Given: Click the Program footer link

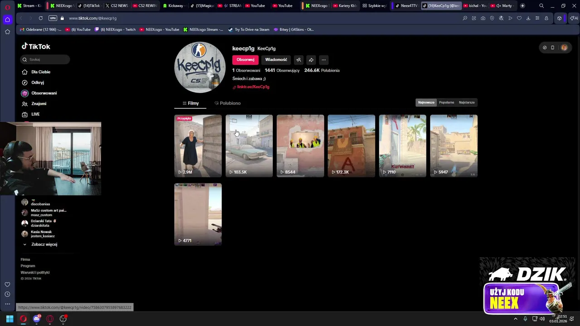Looking at the screenshot, I should (x=28, y=266).
